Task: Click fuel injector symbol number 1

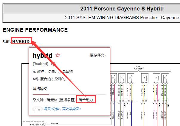Action: 122,78
